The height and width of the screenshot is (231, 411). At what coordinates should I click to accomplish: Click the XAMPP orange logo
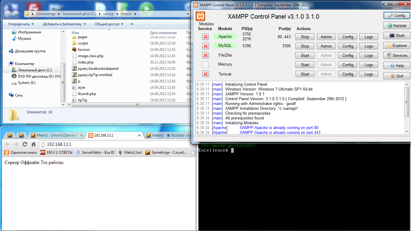pyautogui.click(x=200, y=16)
